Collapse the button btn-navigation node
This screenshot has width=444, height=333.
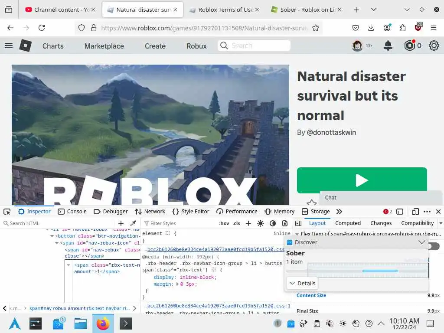pos(52,236)
